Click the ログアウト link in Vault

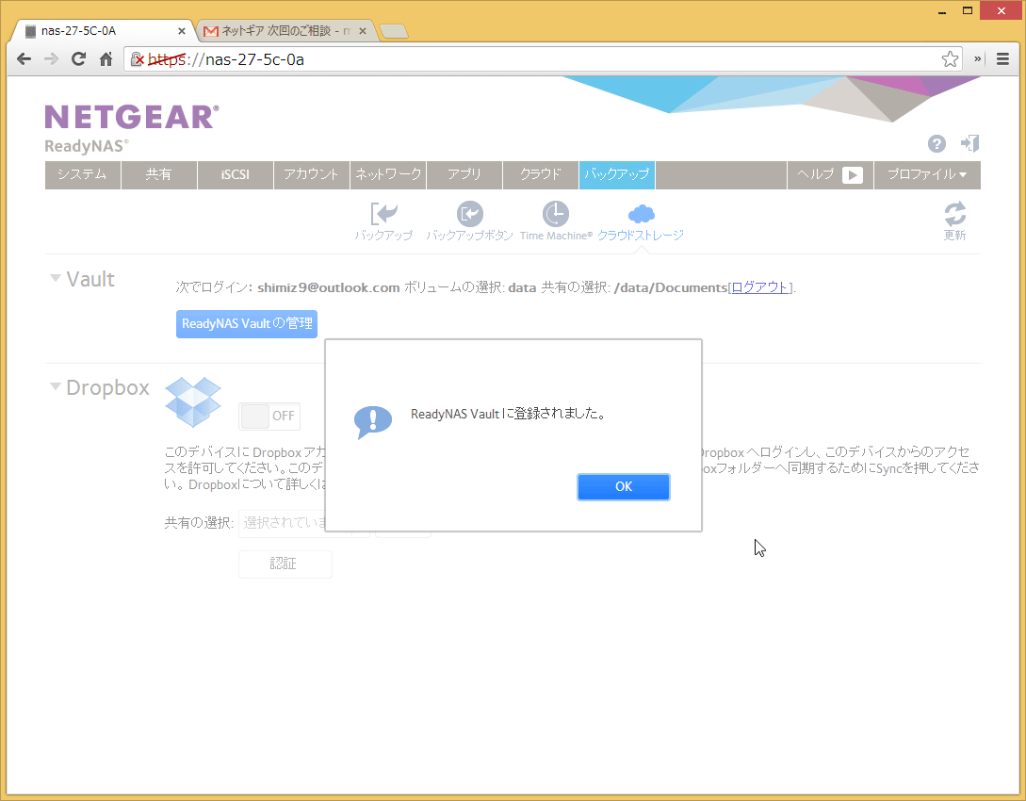[x=761, y=287]
